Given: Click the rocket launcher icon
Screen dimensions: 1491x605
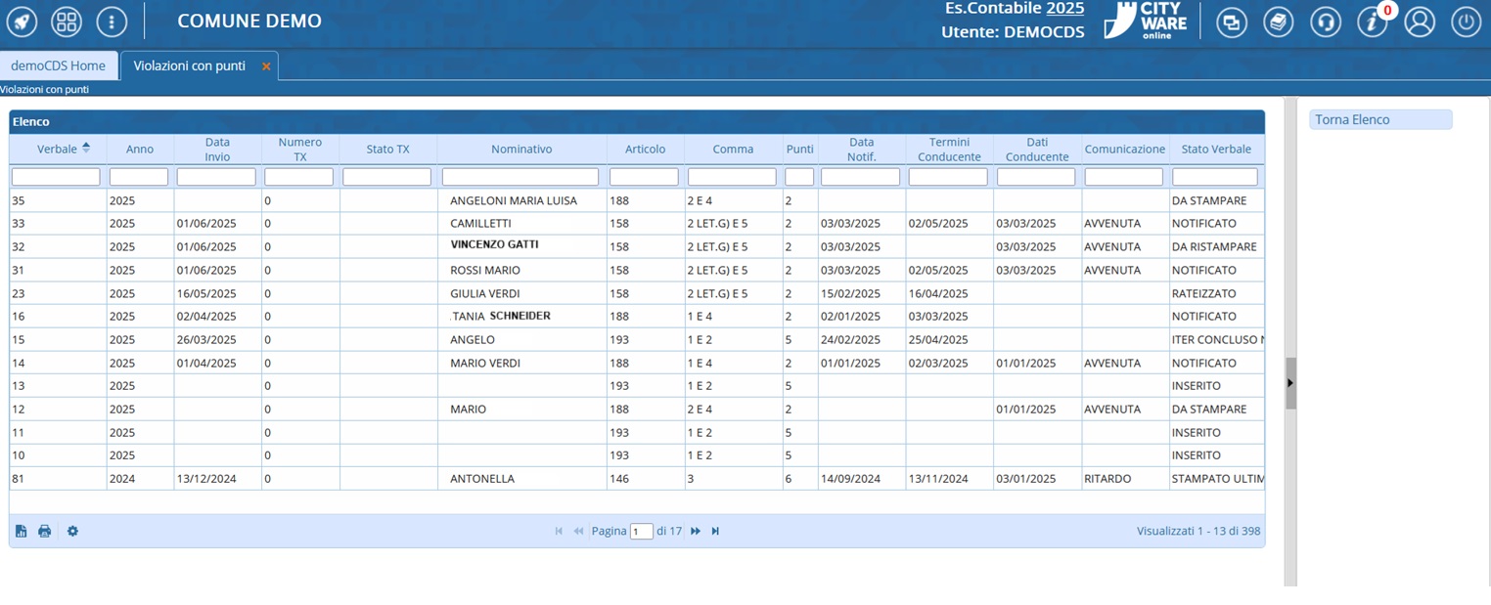Looking at the screenshot, I should coord(22,22).
